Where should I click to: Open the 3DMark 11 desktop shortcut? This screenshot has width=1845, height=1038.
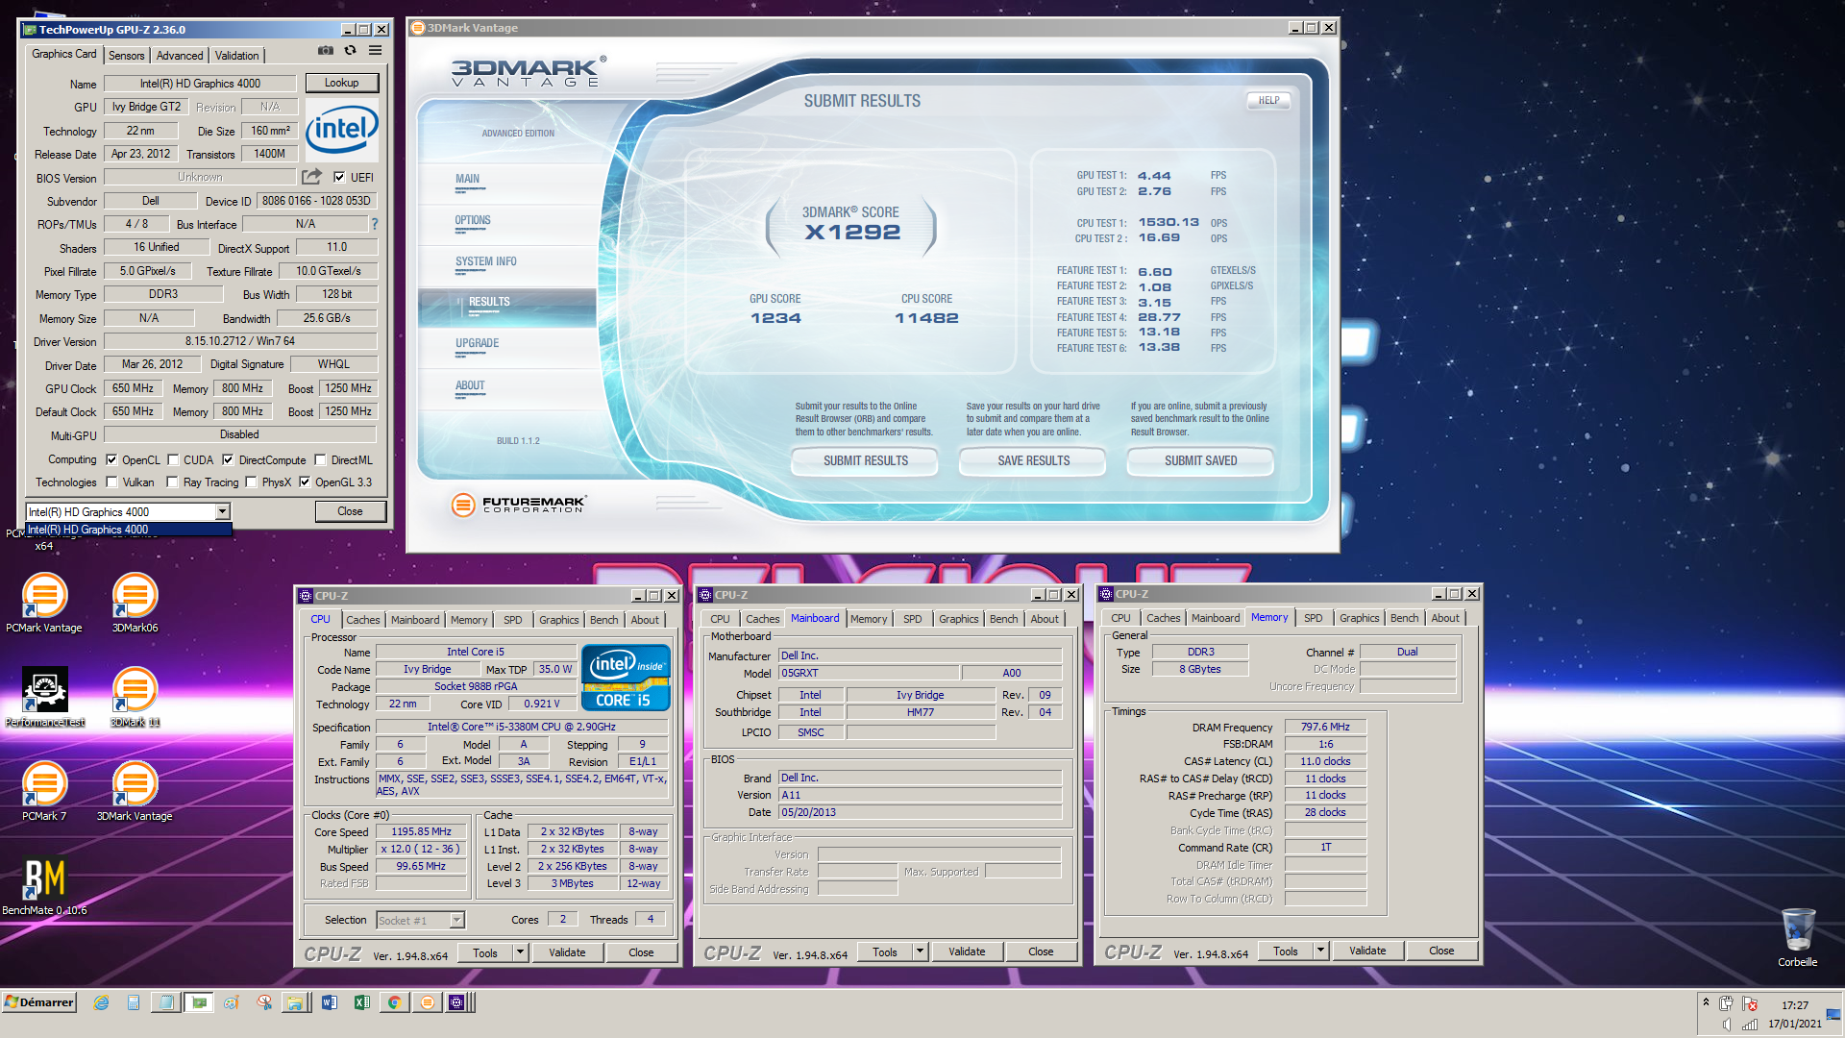[135, 698]
